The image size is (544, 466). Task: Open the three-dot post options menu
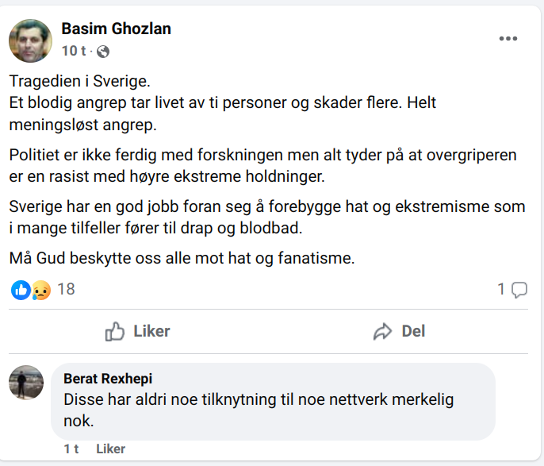(508, 39)
